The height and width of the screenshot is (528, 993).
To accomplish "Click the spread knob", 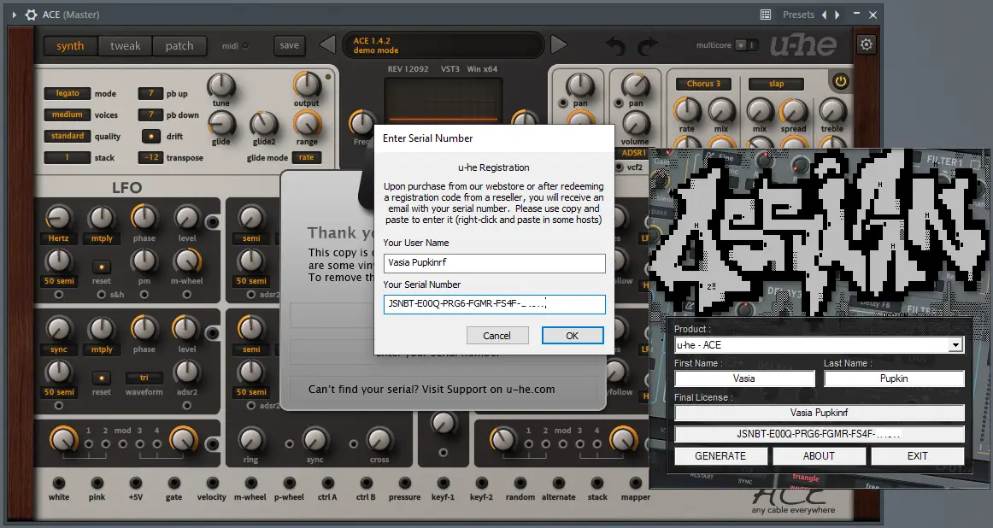I will (793, 111).
